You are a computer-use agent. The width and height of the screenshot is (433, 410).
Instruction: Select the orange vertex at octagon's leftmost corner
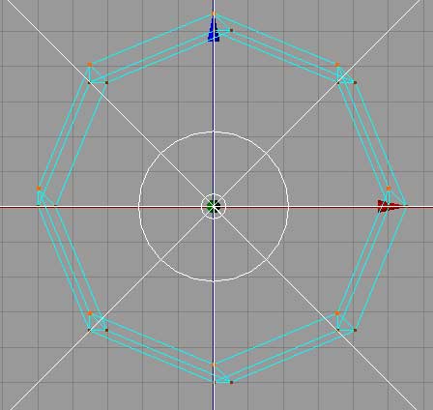[x=39, y=189]
